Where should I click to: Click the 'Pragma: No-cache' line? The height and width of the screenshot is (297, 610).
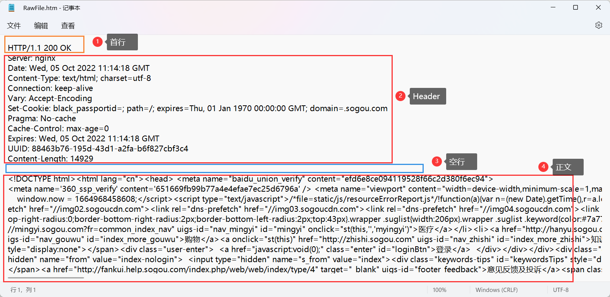(42, 118)
